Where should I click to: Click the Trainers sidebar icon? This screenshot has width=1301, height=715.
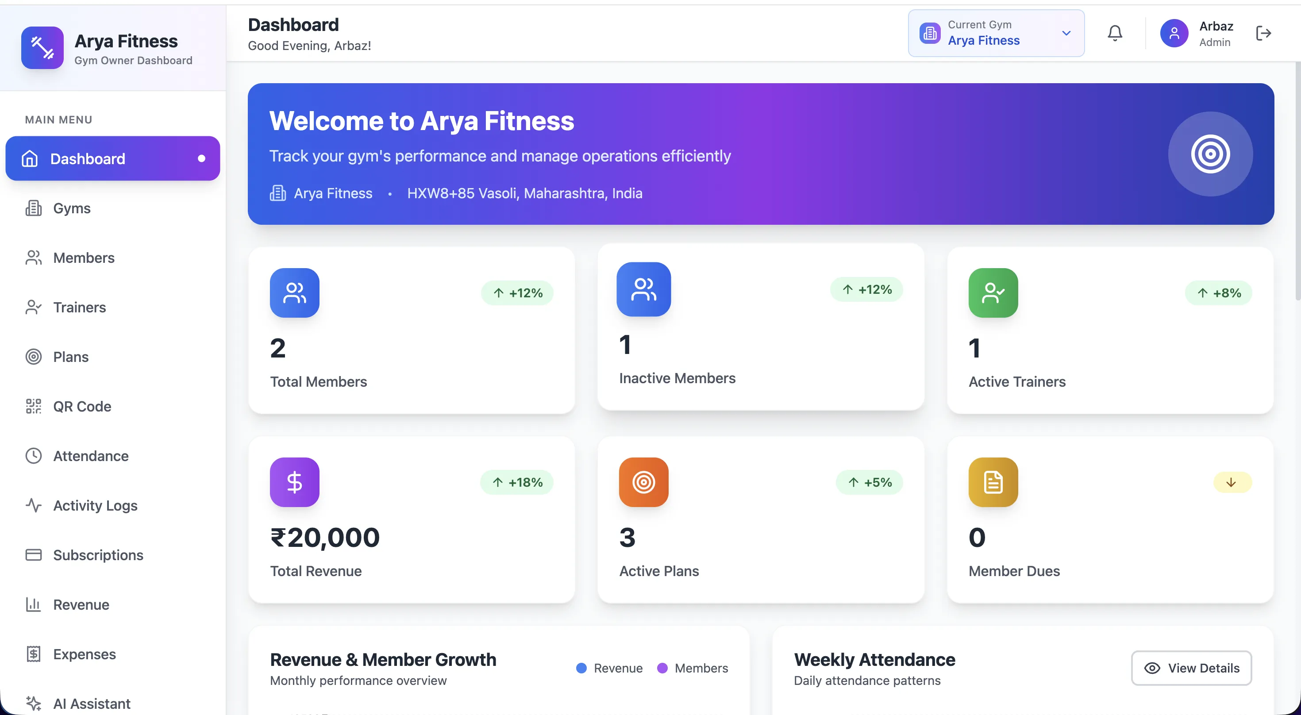pyautogui.click(x=33, y=307)
